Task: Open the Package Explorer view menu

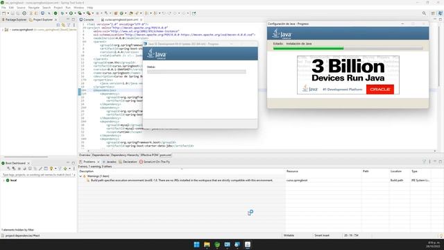Action: tap(74, 25)
